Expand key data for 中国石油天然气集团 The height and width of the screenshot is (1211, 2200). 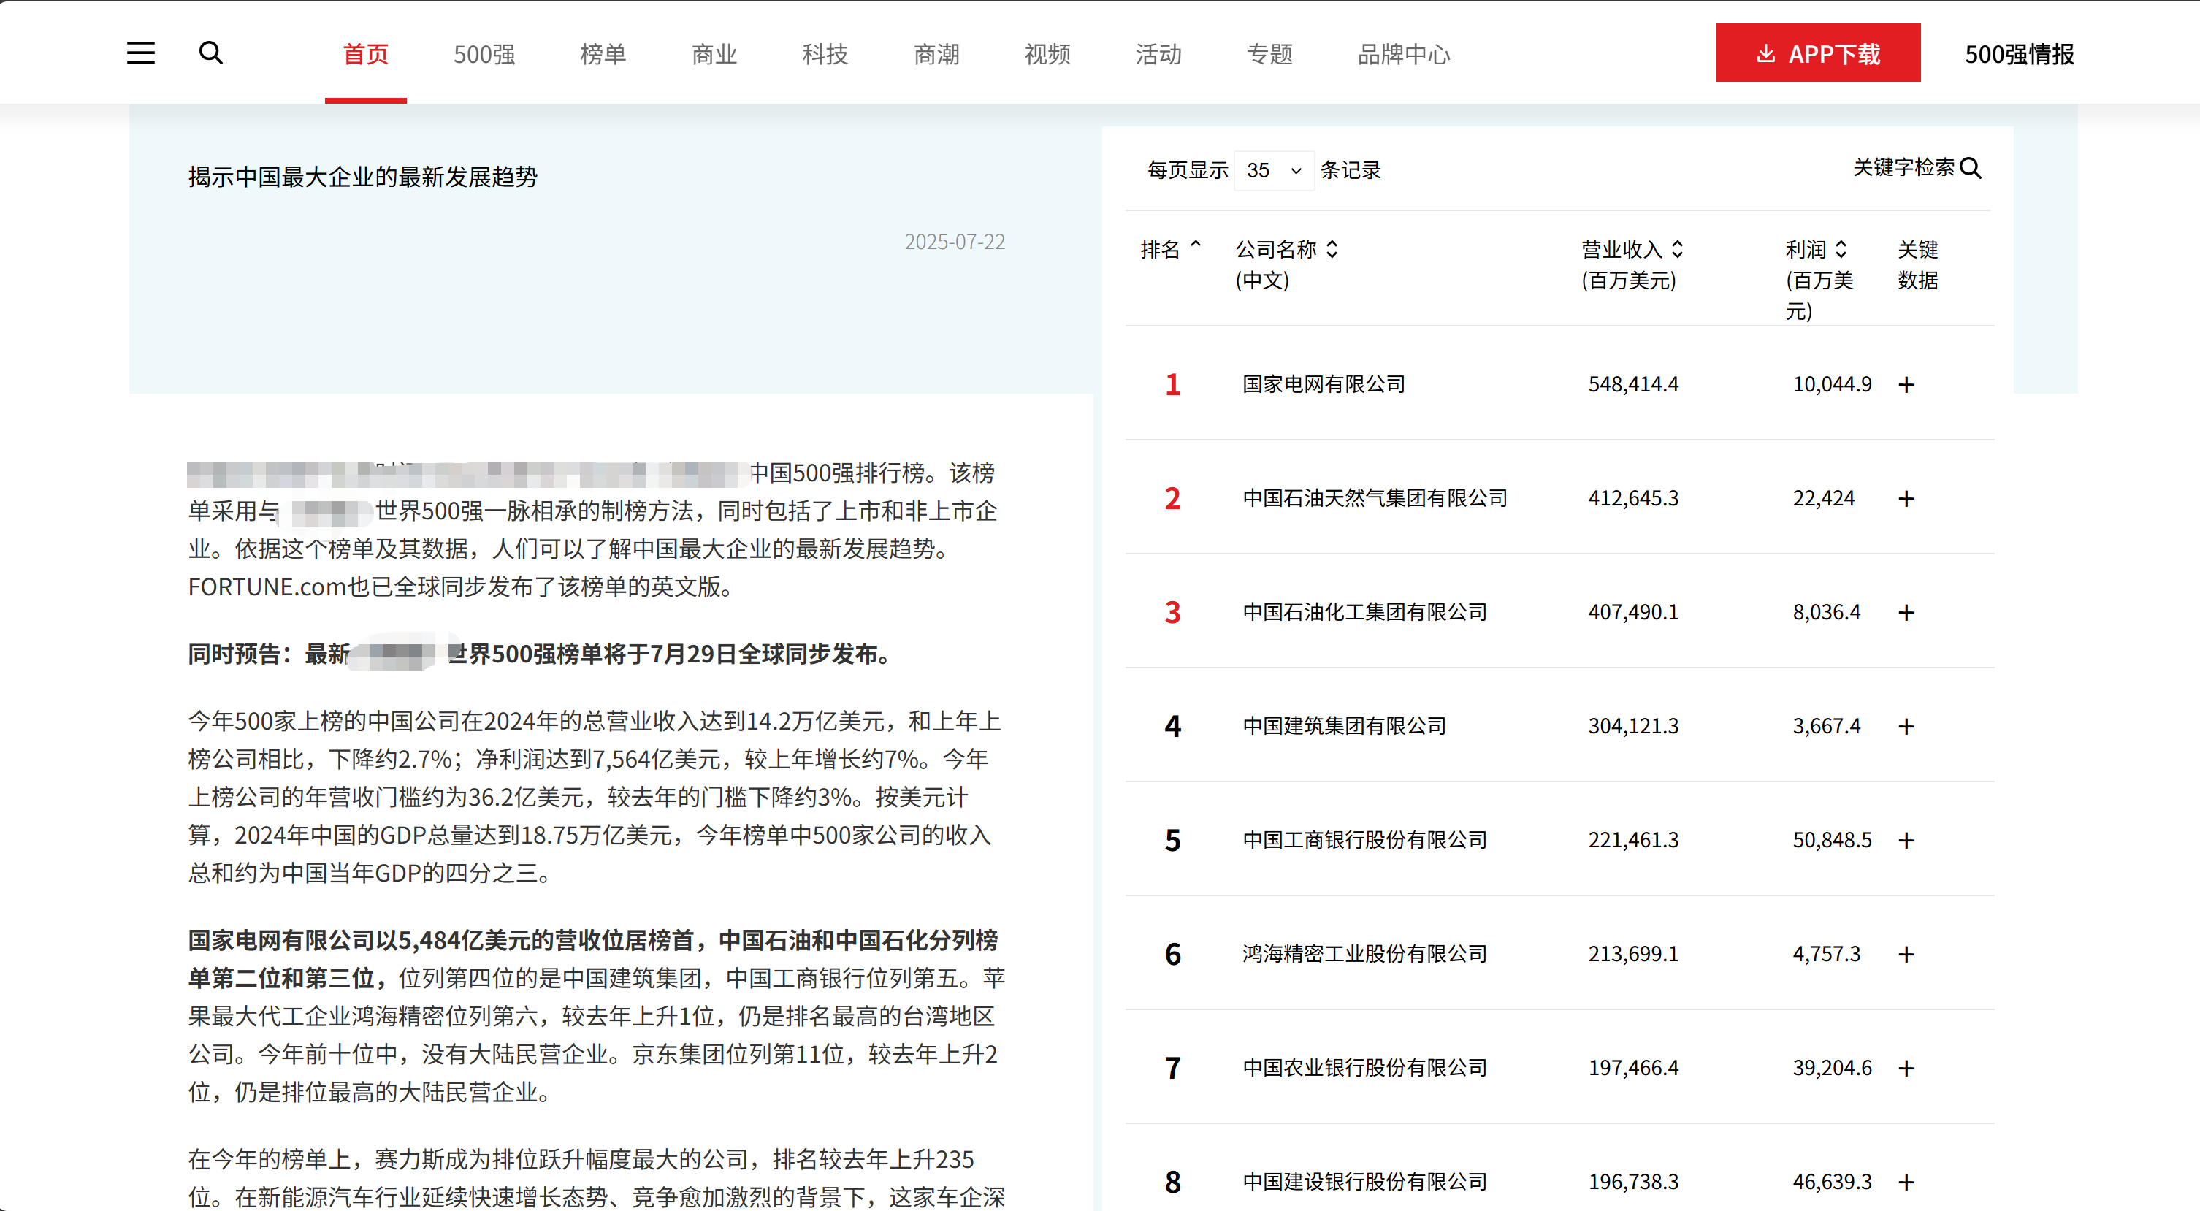click(x=1906, y=499)
